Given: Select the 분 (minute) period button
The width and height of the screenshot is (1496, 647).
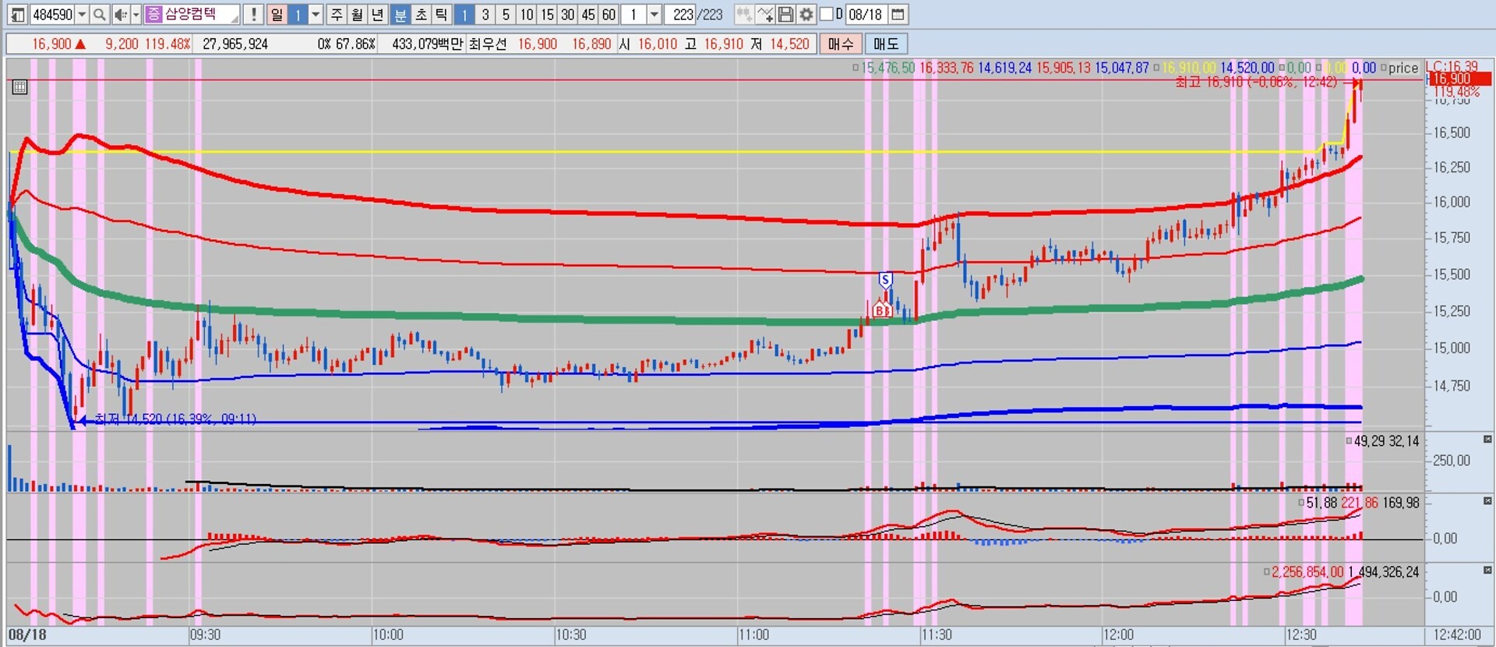Looking at the screenshot, I should tap(399, 14).
